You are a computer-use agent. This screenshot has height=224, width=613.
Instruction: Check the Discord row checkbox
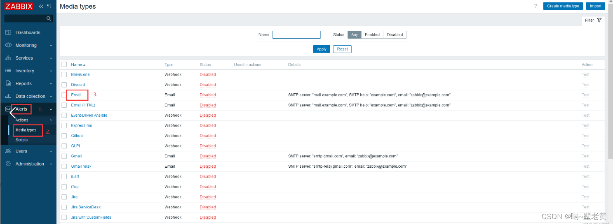[x=64, y=85]
